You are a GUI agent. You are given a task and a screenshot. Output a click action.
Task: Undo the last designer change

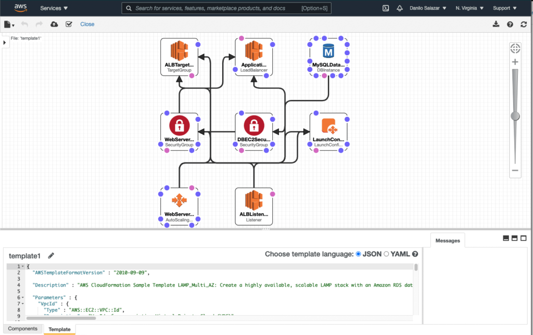[24, 24]
